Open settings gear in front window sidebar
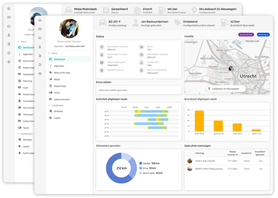278x198 pixels. click(40, 73)
